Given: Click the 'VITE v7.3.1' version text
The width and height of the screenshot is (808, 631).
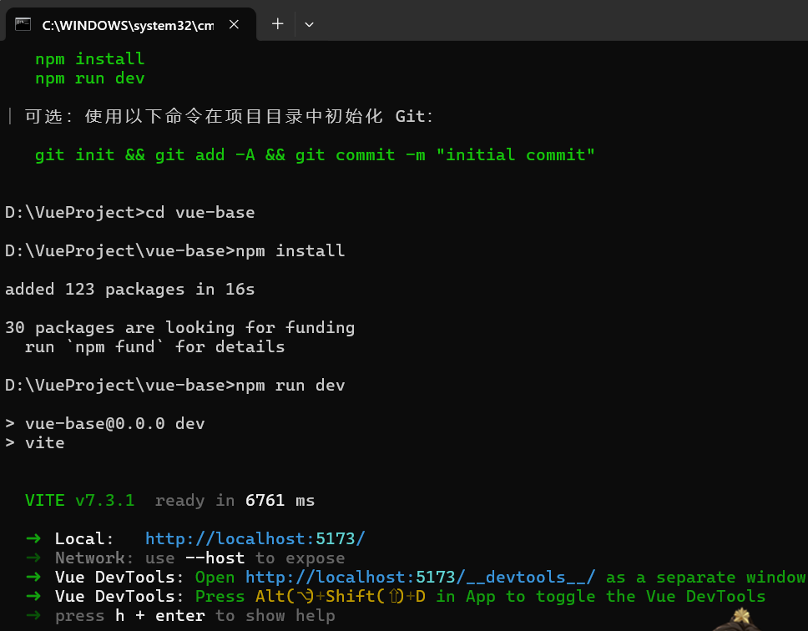Looking at the screenshot, I should pos(80,501).
